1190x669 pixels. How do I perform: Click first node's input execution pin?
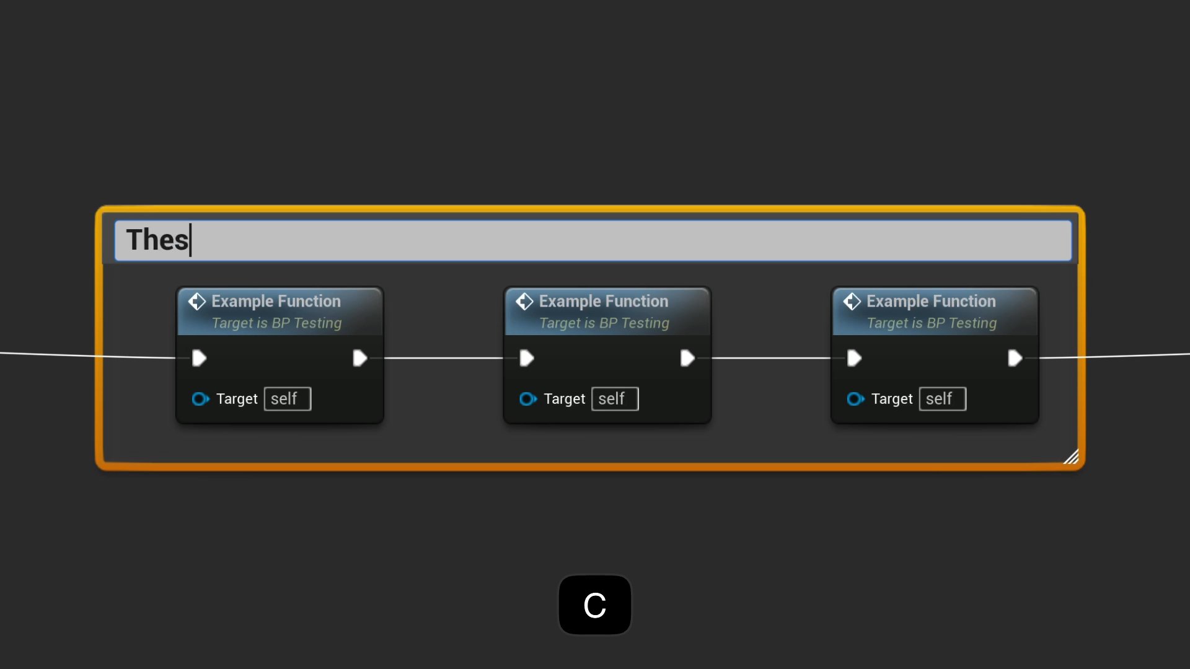point(199,358)
